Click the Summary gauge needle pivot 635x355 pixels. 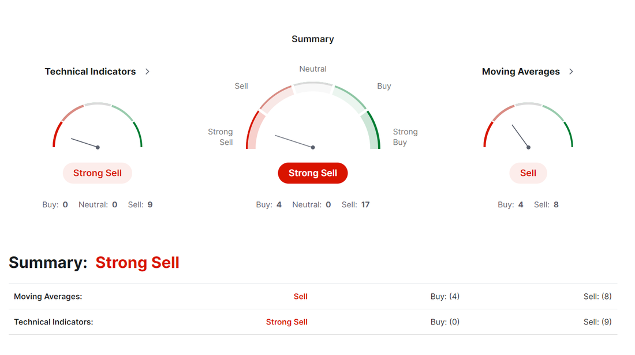click(x=313, y=147)
